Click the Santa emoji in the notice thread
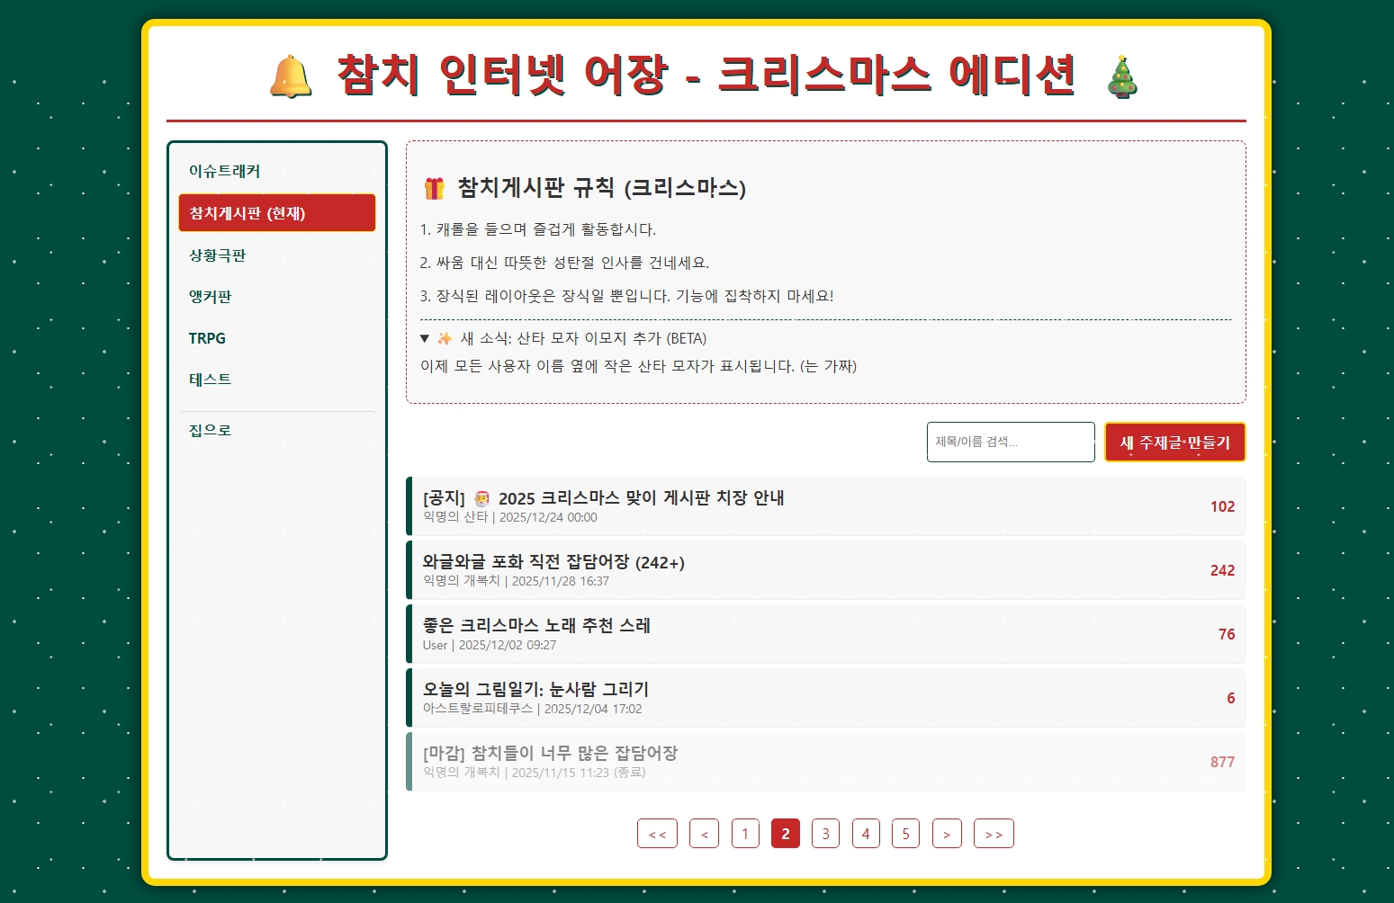This screenshot has height=903, width=1394. [x=482, y=498]
